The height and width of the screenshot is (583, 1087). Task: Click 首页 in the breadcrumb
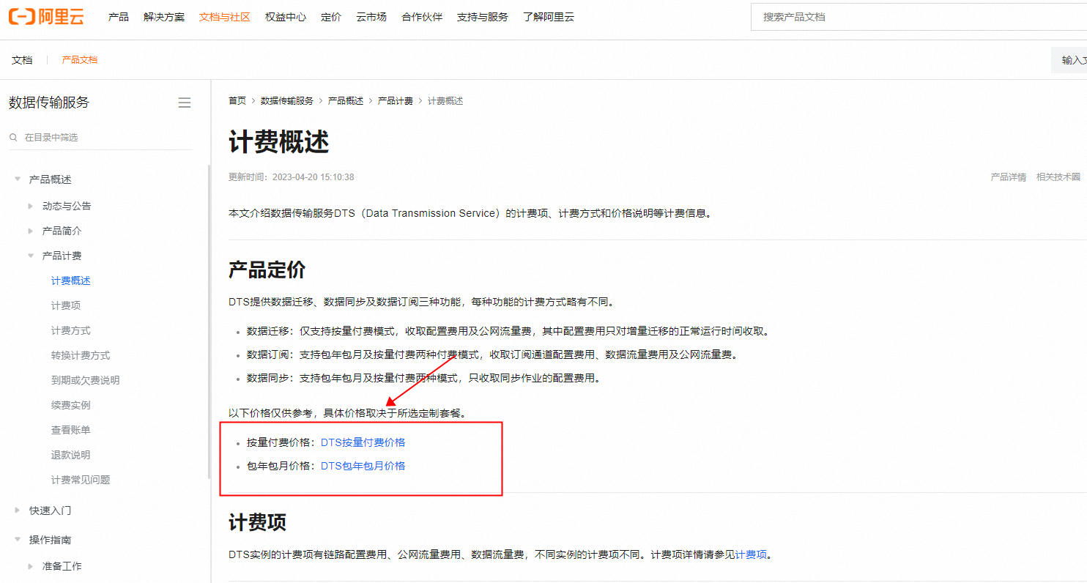tap(237, 101)
